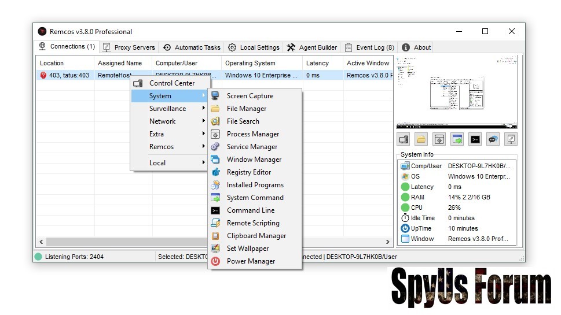Click Control Center in the context menu
This screenshot has height=315, width=561.
pyautogui.click(x=172, y=83)
